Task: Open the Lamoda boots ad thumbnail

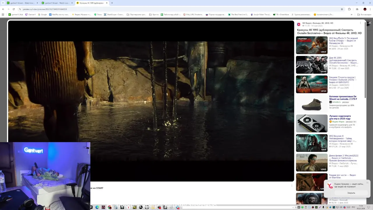Action: (312, 104)
